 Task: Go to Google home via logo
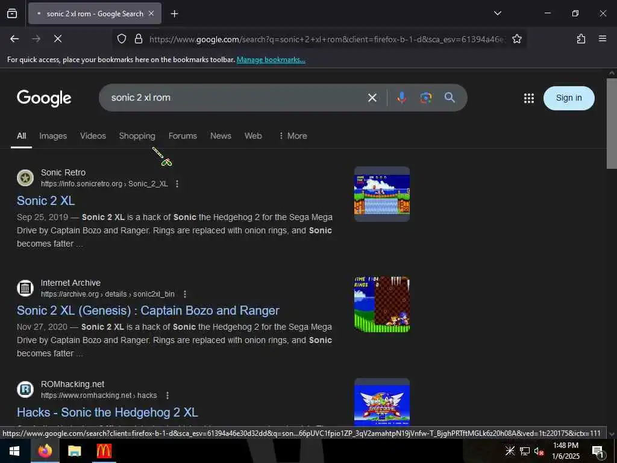[x=44, y=98]
